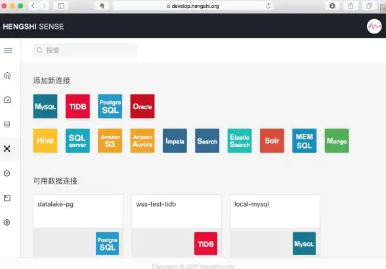Click PostgreSQL badge on datalake-pg card

click(x=108, y=243)
